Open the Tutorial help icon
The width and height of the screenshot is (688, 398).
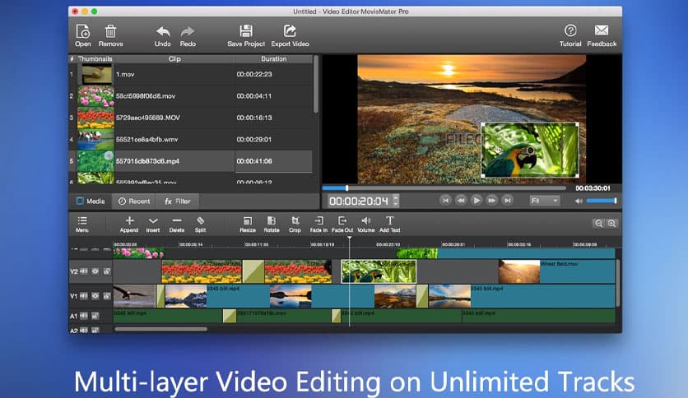click(x=570, y=35)
